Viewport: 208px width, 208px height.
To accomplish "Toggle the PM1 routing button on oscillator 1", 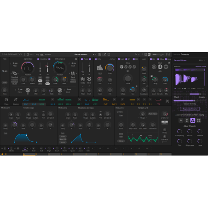I will [40, 78].
